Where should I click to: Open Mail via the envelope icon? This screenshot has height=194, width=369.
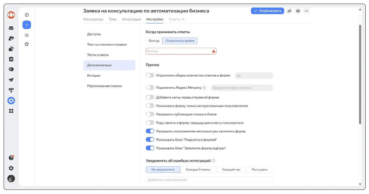coord(11,28)
